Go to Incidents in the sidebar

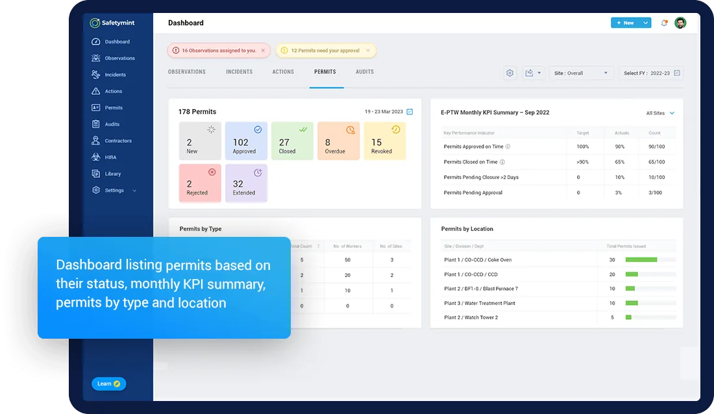109,75
